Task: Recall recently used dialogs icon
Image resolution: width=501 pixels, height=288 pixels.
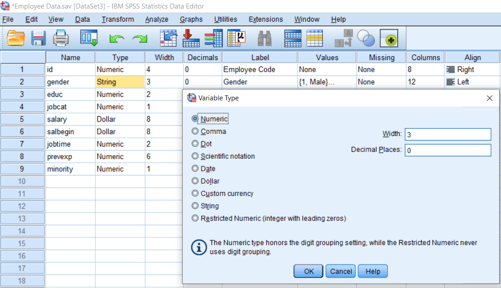Action: [89, 38]
